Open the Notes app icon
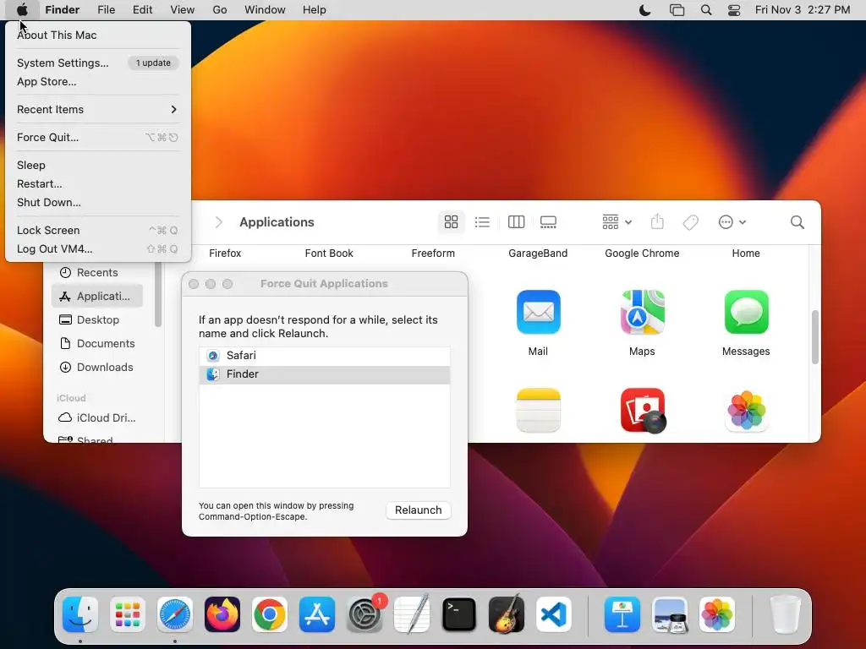The height and width of the screenshot is (649, 866). pyautogui.click(x=538, y=411)
